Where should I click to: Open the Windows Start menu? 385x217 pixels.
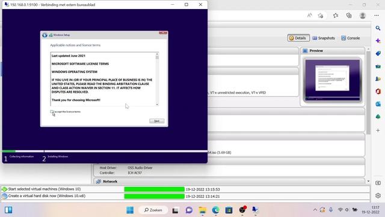coord(130,210)
